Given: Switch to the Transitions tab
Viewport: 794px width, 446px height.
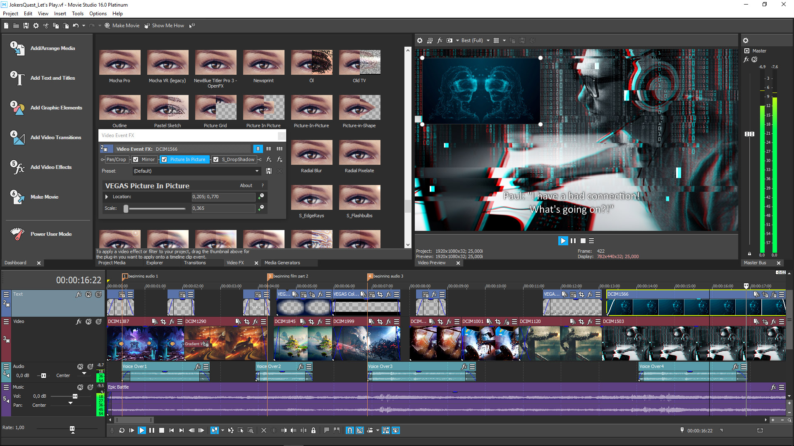Looking at the screenshot, I should (194, 263).
